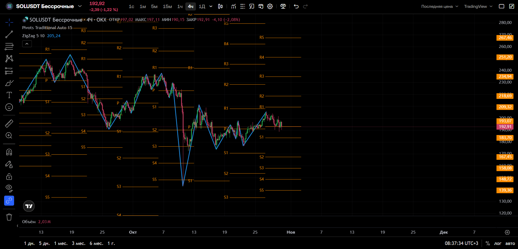The width and height of the screenshot is (518, 249).
Task: Open the time axis settings icon
Action: point(507,232)
